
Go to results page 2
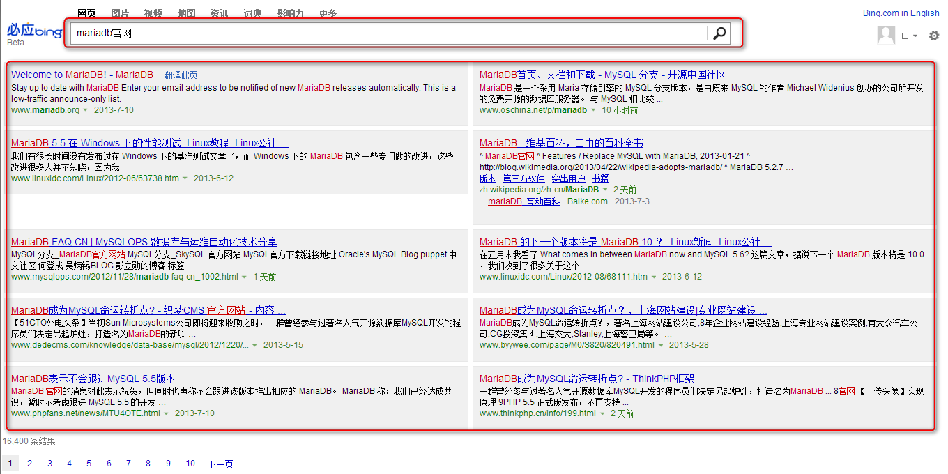click(x=29, y=464)
